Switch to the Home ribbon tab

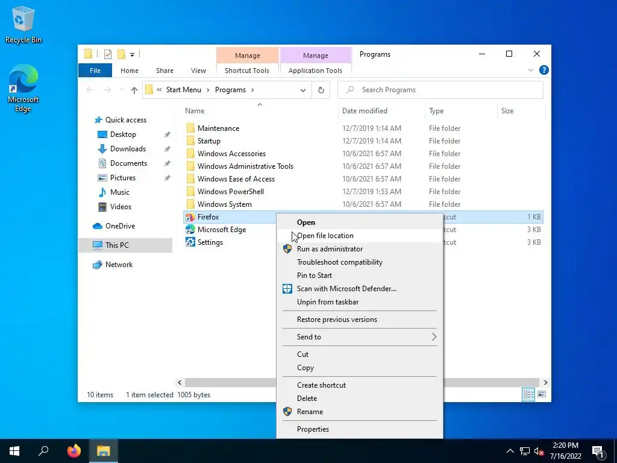tap(130, 71)
